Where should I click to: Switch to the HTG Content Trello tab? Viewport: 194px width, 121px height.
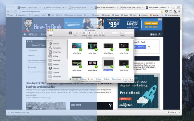(x=80, y=7)
